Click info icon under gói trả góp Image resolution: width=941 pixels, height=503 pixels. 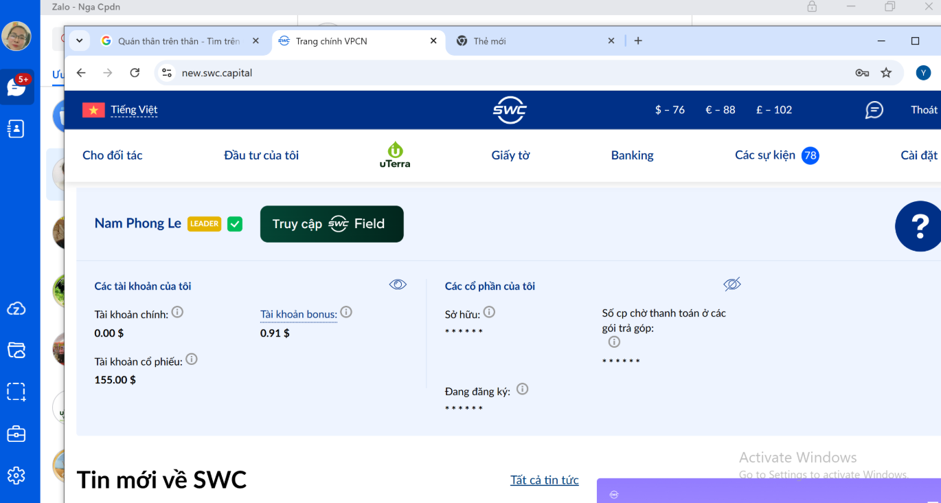click(x=614, y=342)
